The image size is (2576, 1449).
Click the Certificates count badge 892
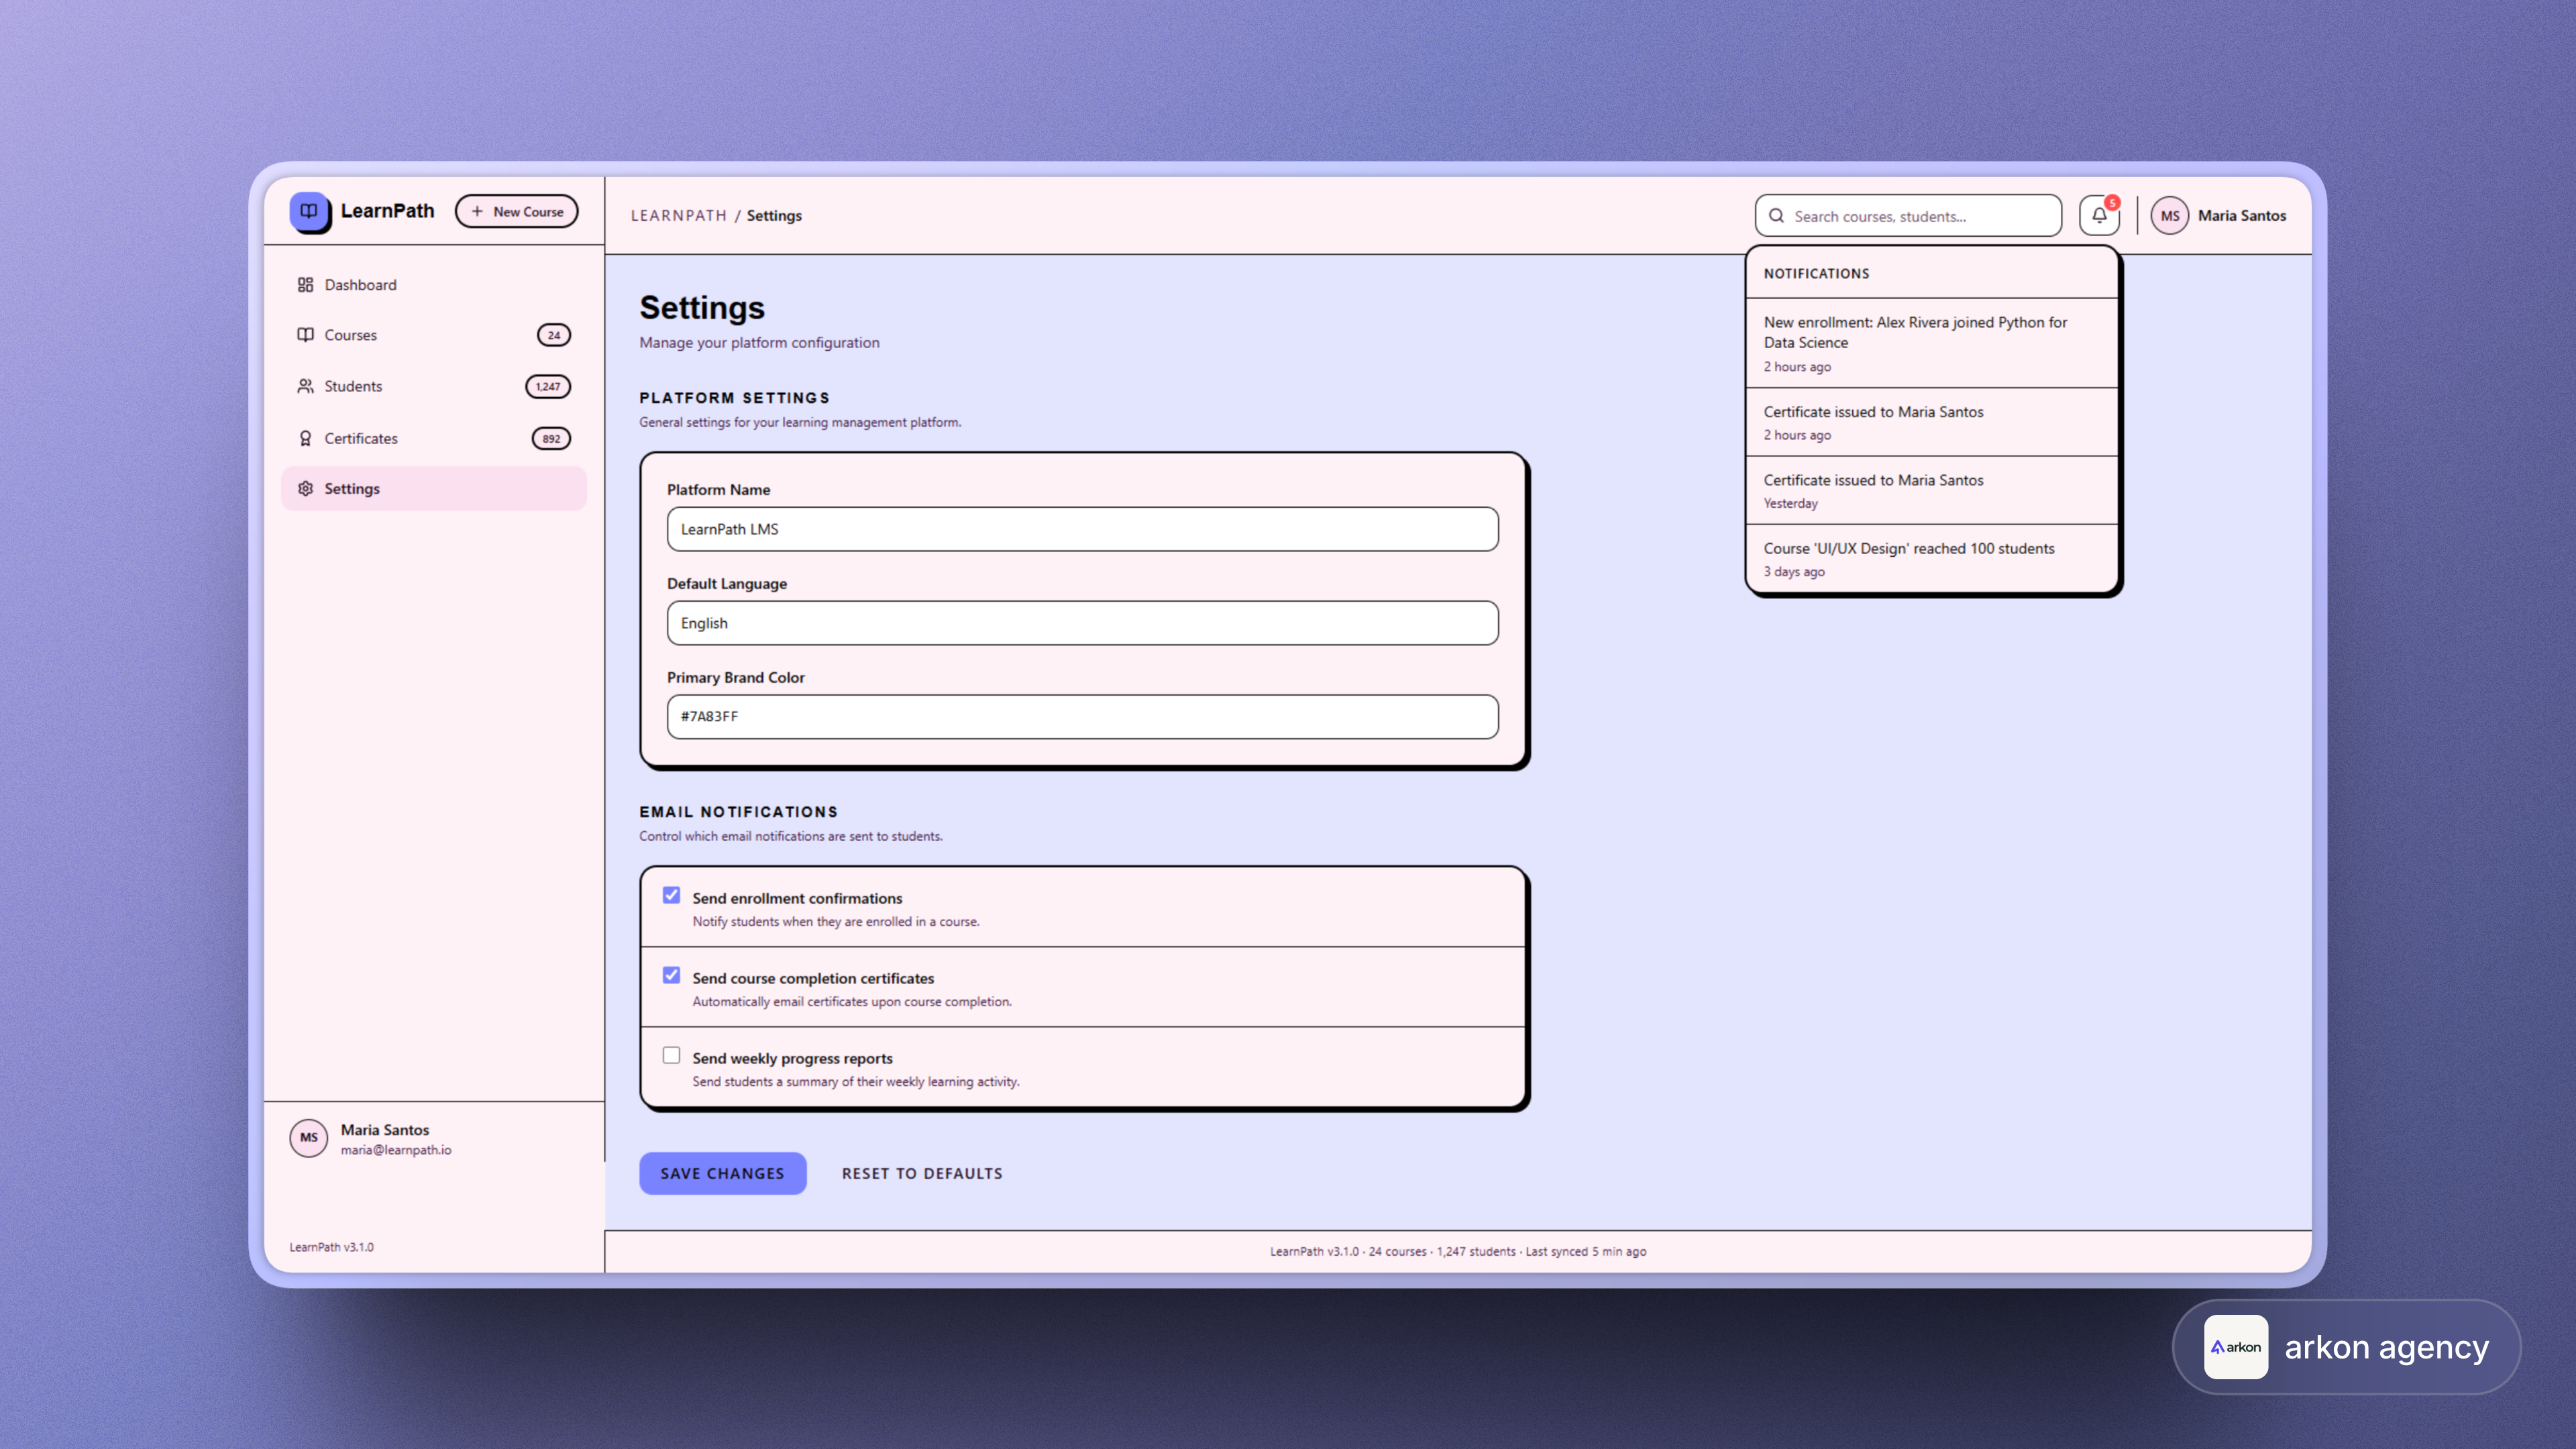[x=551, y=438]
